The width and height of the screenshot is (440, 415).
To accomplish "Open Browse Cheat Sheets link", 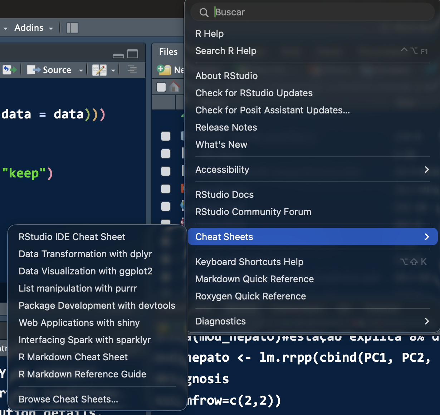I will point(68,399).
